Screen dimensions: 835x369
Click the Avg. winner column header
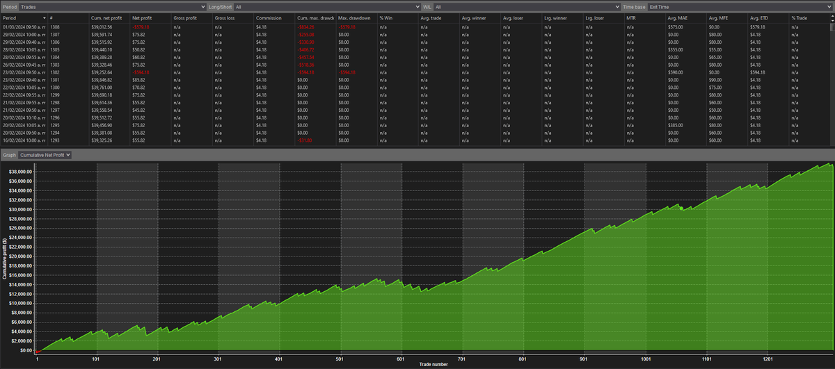(x=479, y=17)
